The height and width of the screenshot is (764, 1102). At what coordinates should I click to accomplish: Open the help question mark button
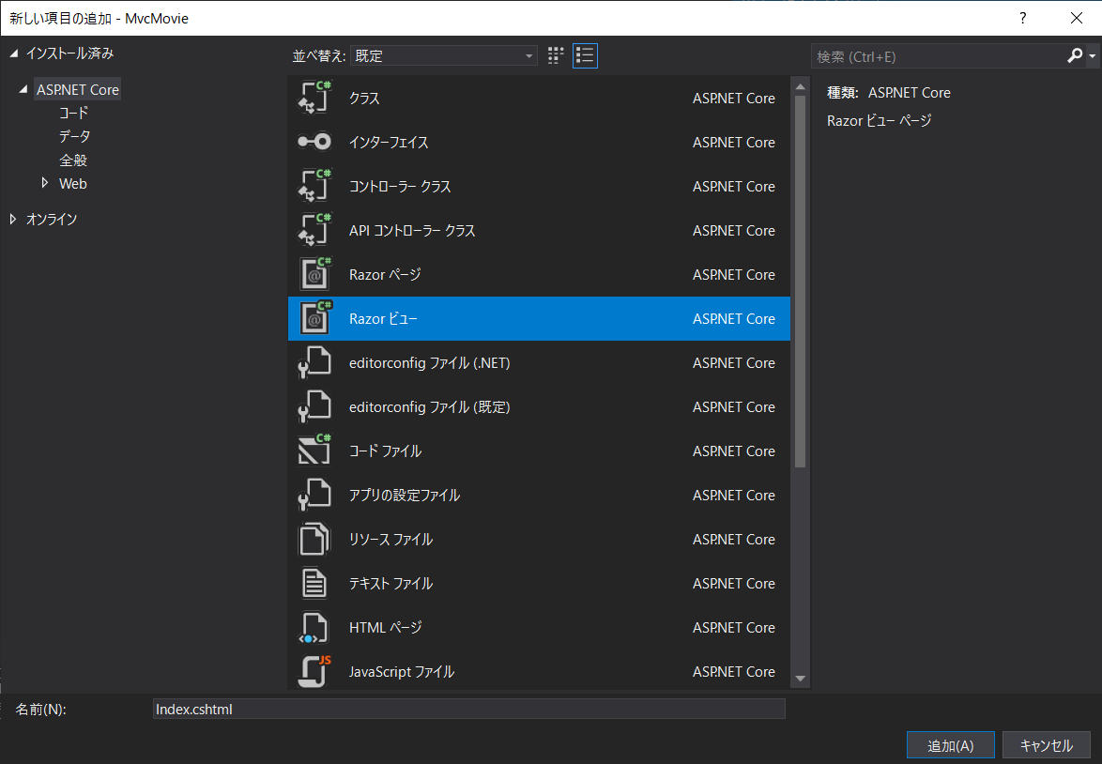[1022, 18]
